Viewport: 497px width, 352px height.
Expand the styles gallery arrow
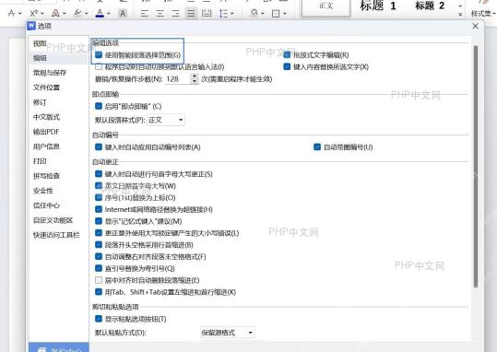click(x=460, y=15)
